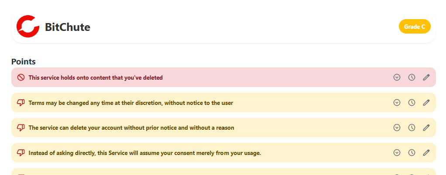
Task: Edit the assumed consent point
Action: tap(426, 153)
